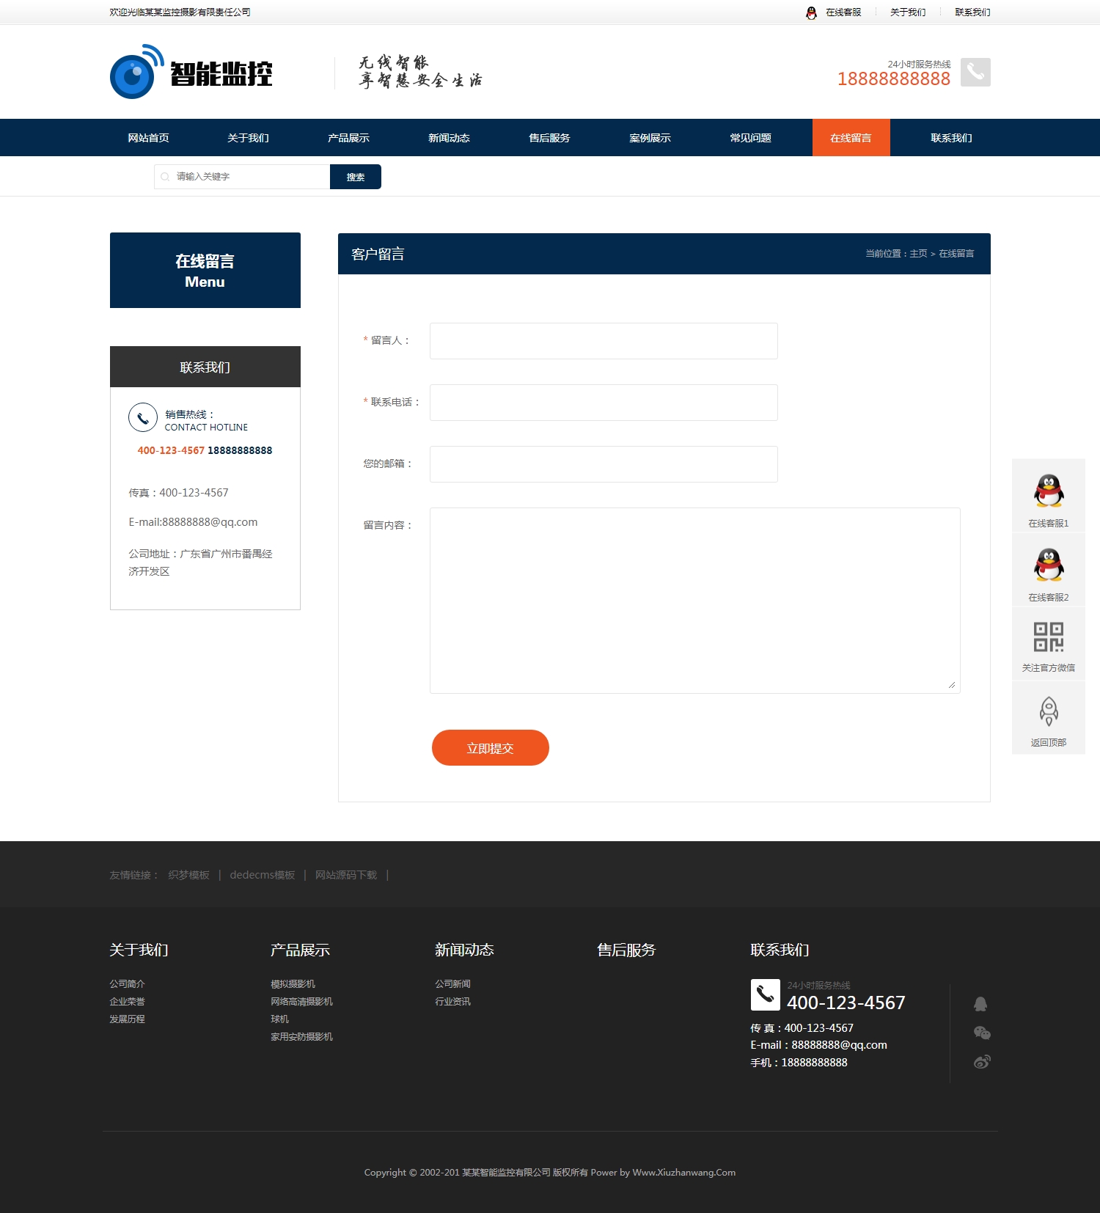Click the footer Weibo icon

982,1062
